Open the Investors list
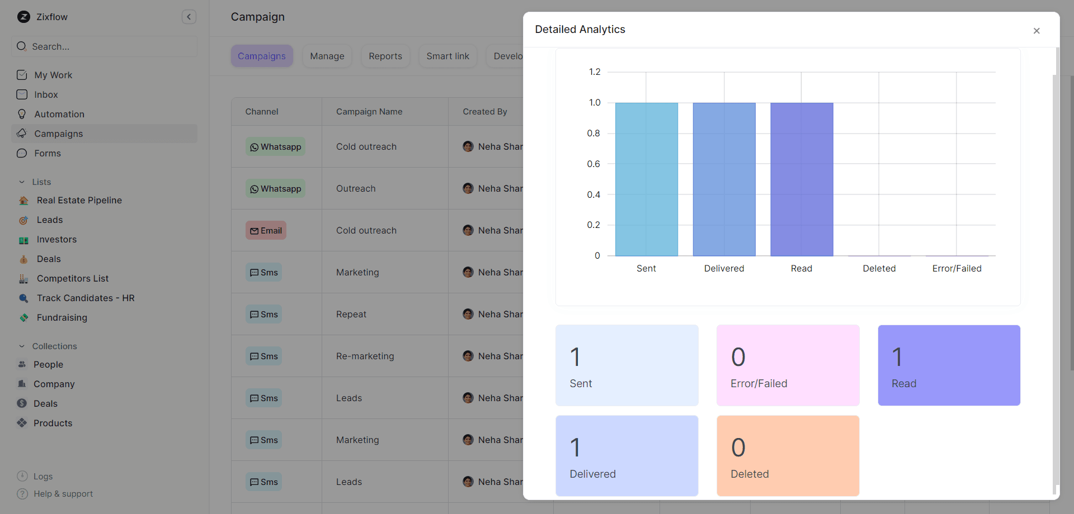 [x=56, y=239]
